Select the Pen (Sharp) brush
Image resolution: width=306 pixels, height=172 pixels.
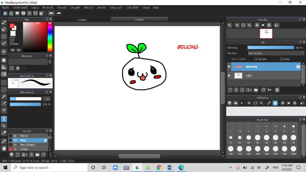tap(28, 145)
